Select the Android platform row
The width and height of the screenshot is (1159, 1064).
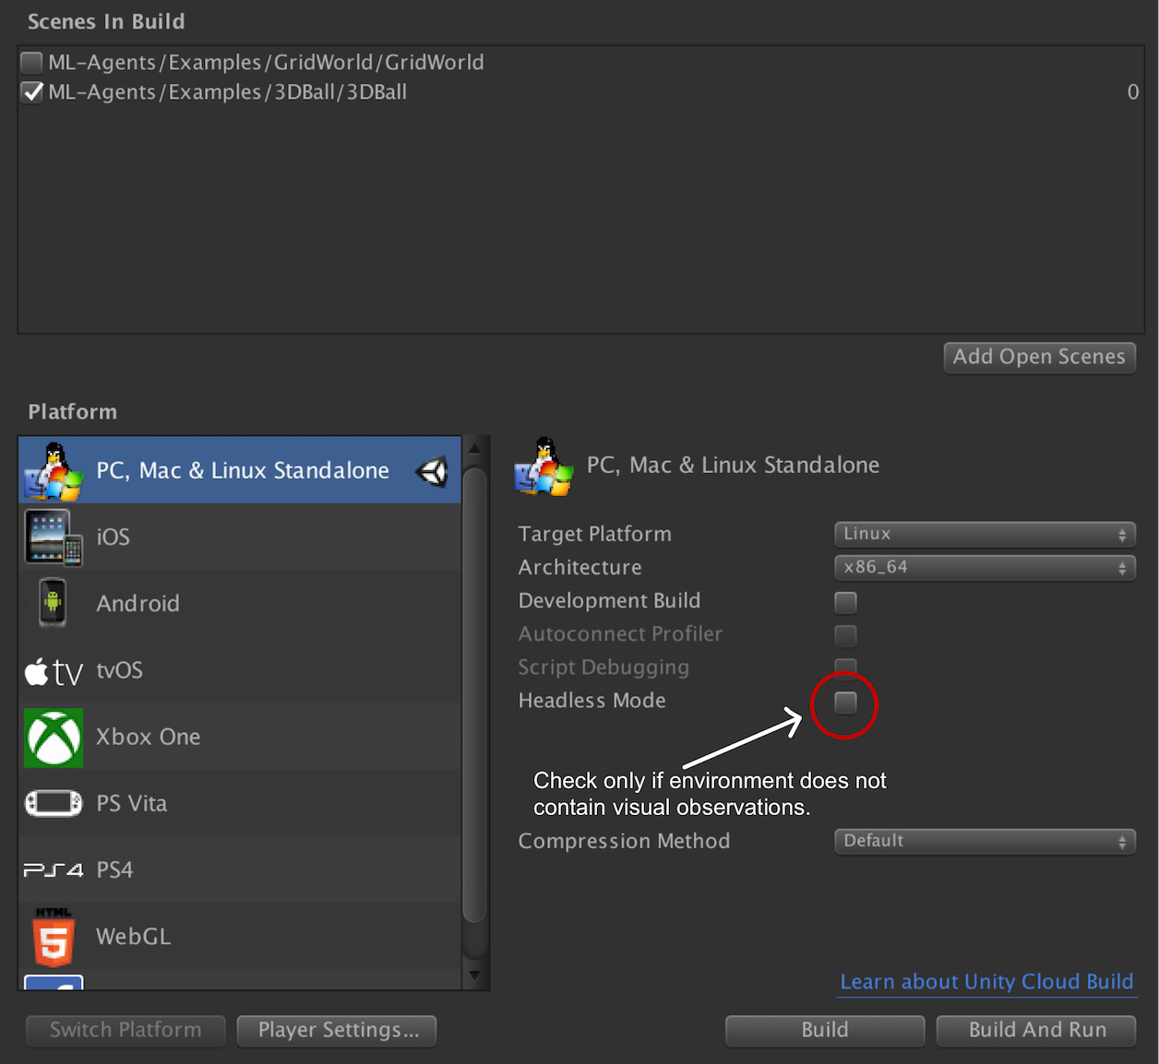[240, 604]
